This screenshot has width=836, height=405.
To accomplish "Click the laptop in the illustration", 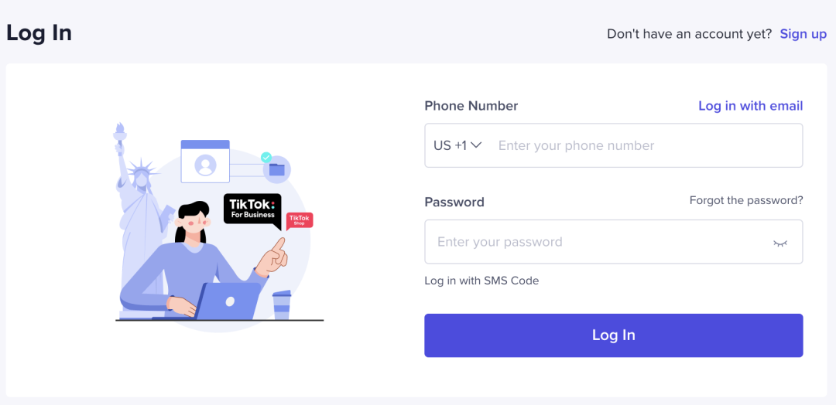I will (x=227, y=301).
